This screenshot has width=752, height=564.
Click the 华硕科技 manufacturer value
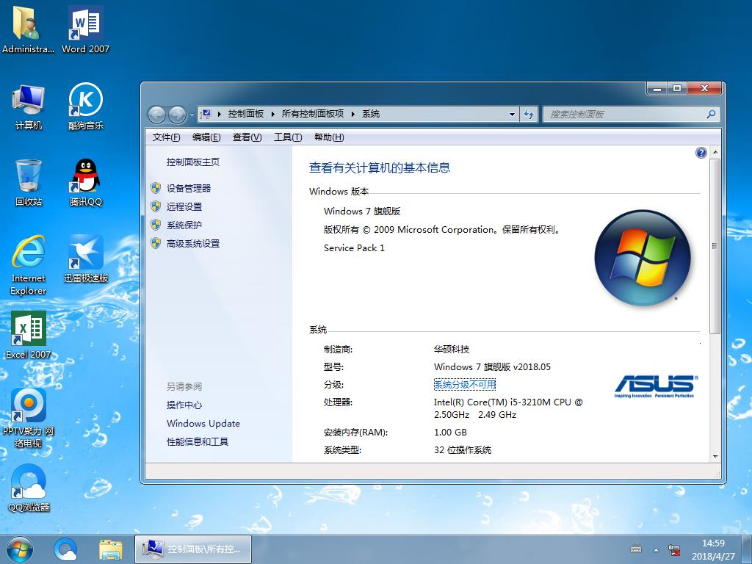click(452, 349)
